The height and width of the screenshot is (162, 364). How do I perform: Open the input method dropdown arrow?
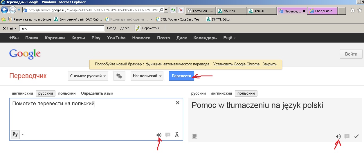tap(23, 135)
